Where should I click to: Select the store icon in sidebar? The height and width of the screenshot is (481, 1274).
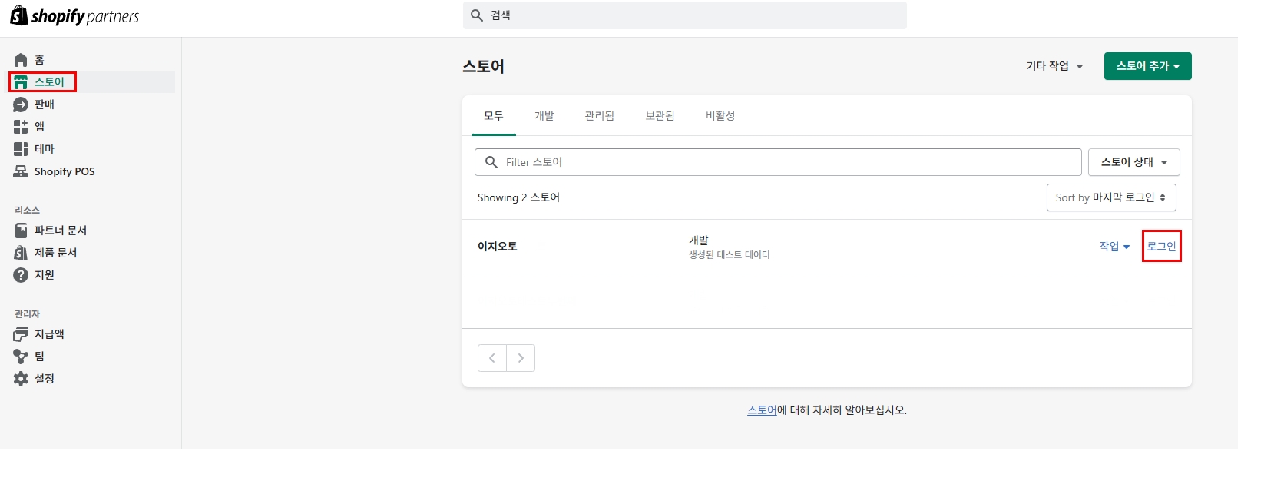point(21,82)
